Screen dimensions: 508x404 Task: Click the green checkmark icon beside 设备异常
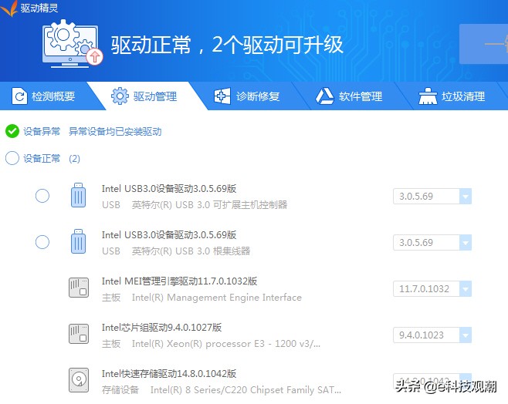(12, 131)
